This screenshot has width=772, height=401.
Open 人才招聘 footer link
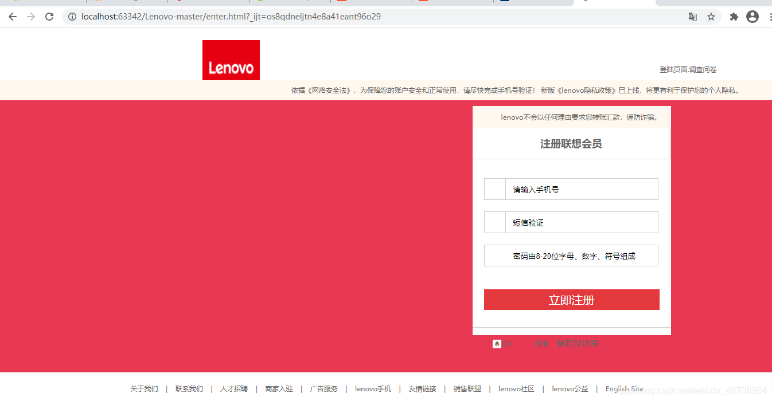tap(234, 389)
